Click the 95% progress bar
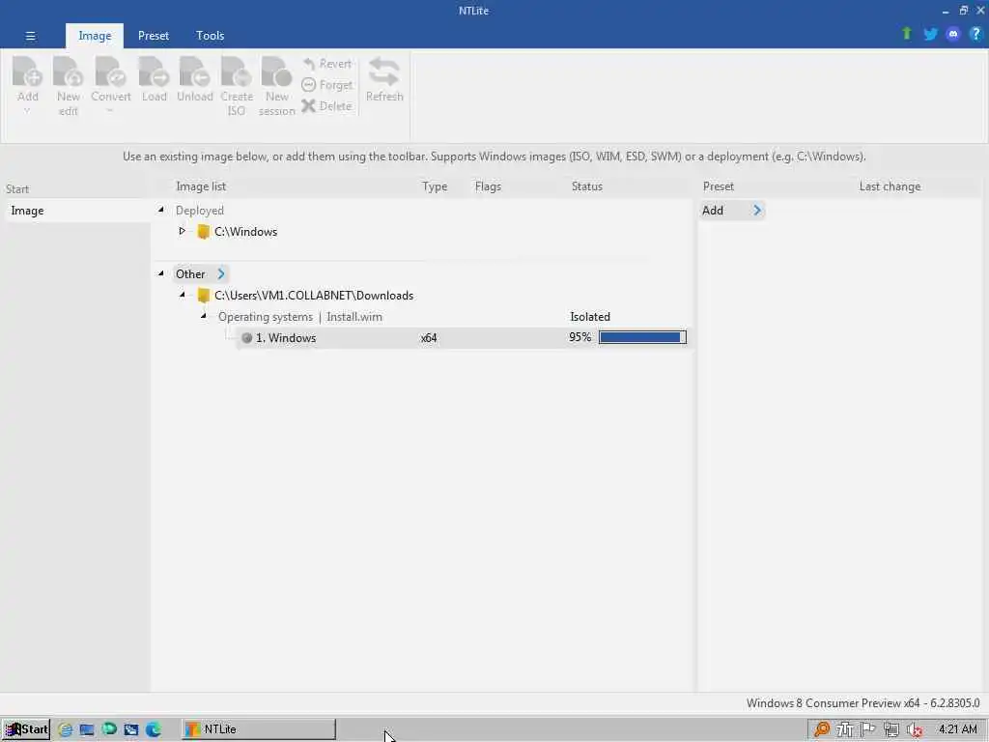This screenshot has width=989, height=742. click(x=642, y=337)
